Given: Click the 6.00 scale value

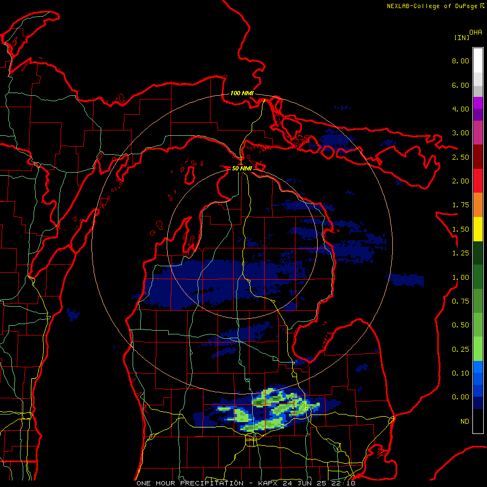Looking at the screenshot, I should pyautogui.click(x=460, y=85).
